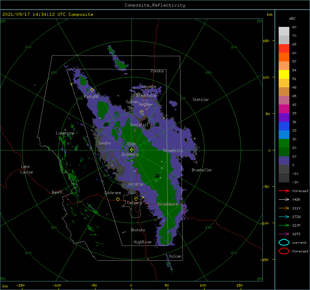Click the Ponoka town label
Screen dimensions: 310x290
[157, 71]
